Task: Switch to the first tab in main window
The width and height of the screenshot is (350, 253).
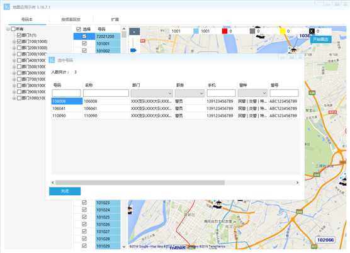Action: coord(27,20)
